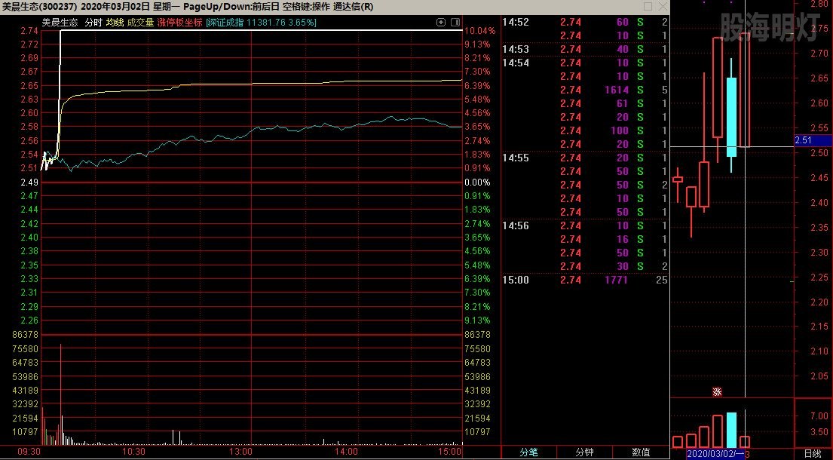Click the 10:30 time axis label

point(133,452)
